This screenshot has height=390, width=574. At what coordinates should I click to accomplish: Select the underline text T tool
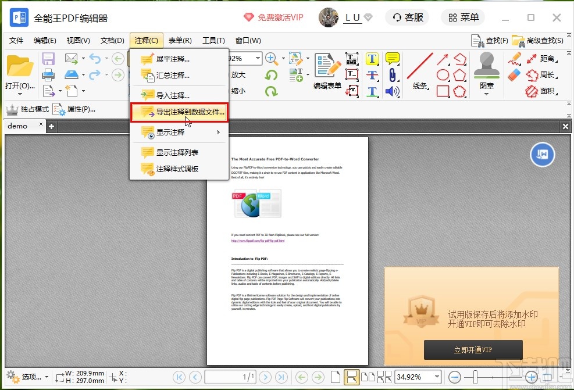372,91
